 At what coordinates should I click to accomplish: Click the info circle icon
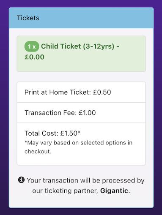[x=21, y=180]
